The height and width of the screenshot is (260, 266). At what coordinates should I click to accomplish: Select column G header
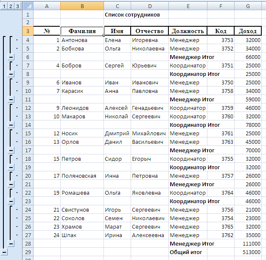point(248,6)
